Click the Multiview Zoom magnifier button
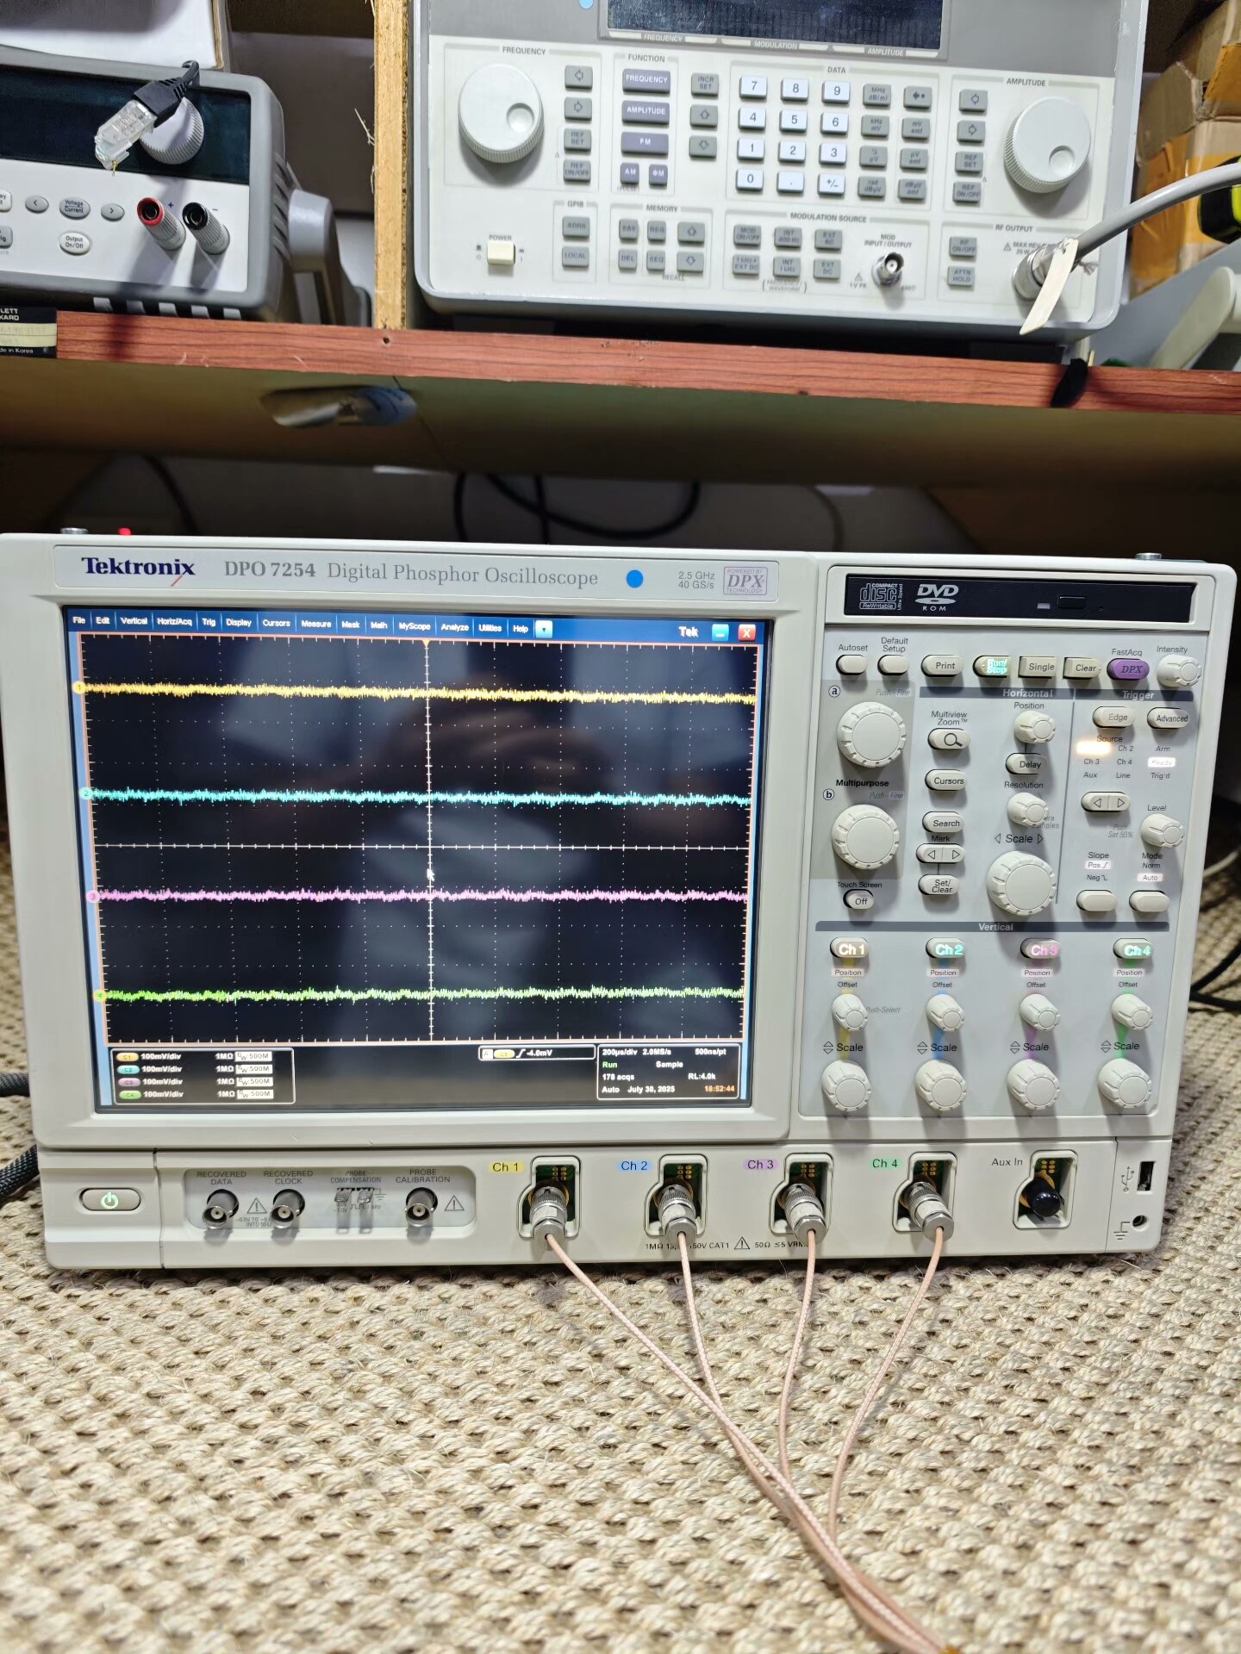This screenshot has width=1241, height=1654. [x=949, y=739]
